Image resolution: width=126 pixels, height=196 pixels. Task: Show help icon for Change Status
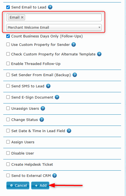[42, 120]
